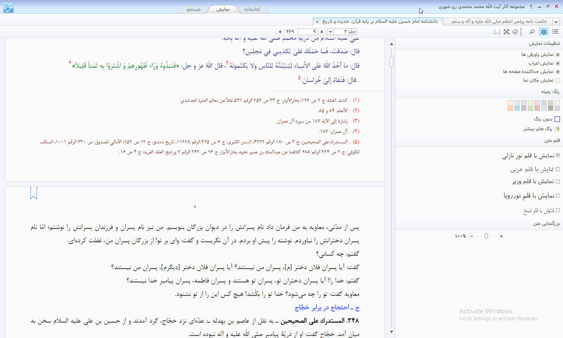Switch to the 'کتابخانه' library tab
The height and width of the screenshot is (338, 563).
252,9
